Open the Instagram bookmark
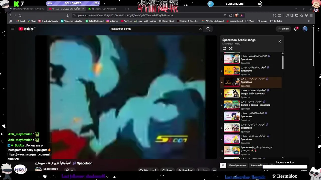This screenshot has height=180, width=321. coord(112,21)
